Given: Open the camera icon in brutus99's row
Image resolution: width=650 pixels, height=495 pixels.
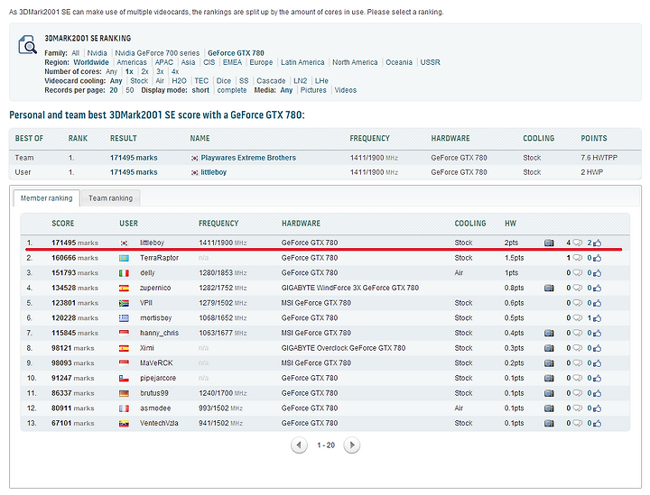Looking at the screenshot, I should (549, 393).
